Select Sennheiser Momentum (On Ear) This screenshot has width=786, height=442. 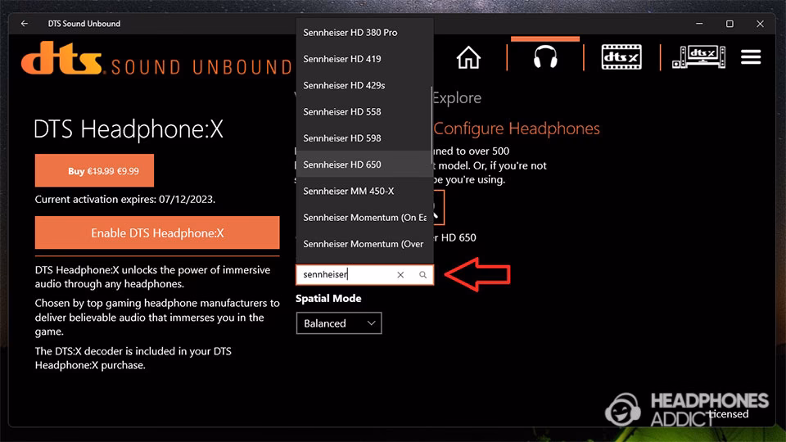(x=364, y=218)
